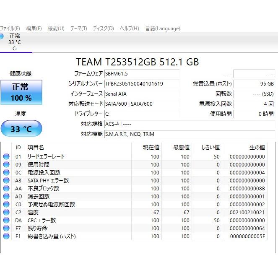Select the 電源投入回数 attribute name in the table
Screen dimensions: 278x278
(44, 172)
